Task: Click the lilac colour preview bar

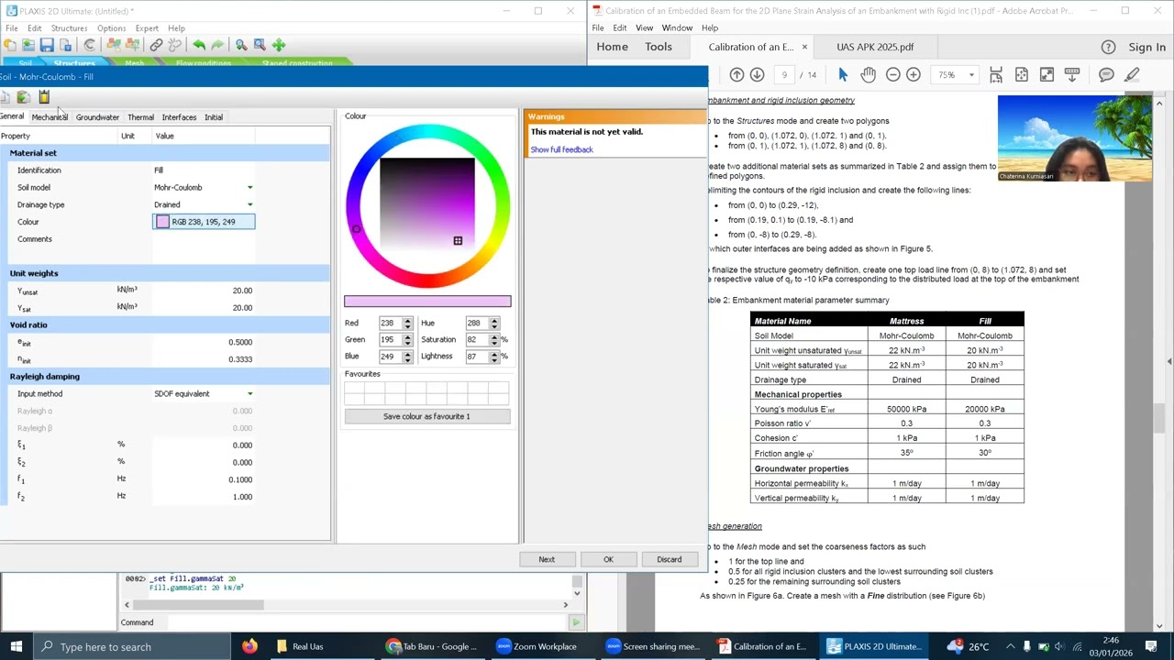Action: point(427,302)
